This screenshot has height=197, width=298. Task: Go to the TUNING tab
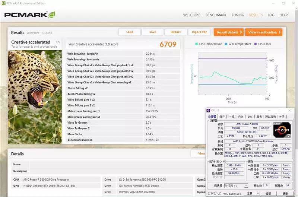click(x=238, y=15)
